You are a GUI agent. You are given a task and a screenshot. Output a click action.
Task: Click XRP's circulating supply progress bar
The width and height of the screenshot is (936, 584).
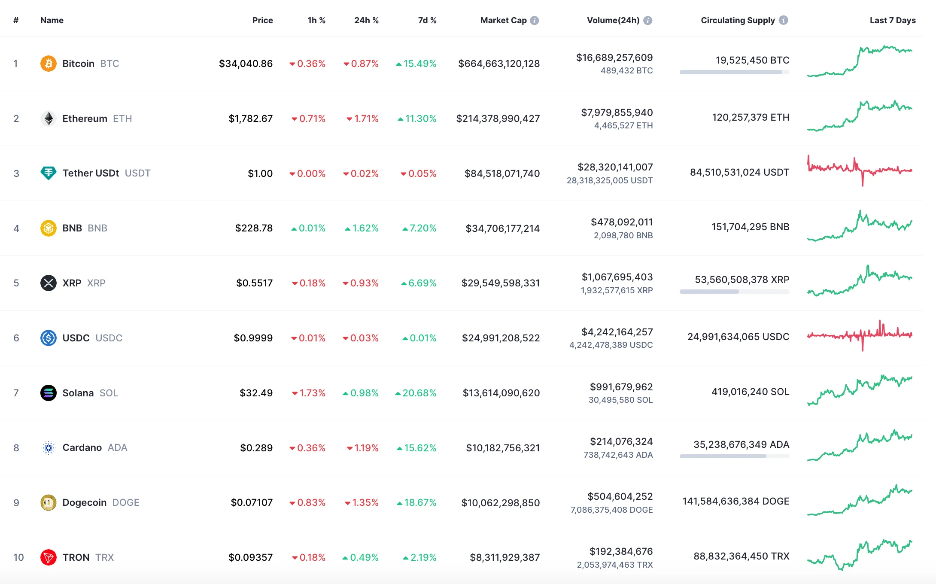(x=734, y=292)
